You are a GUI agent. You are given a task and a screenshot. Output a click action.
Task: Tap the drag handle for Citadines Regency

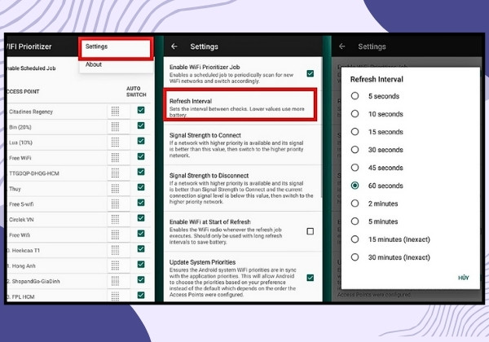(x=115, y=112)
